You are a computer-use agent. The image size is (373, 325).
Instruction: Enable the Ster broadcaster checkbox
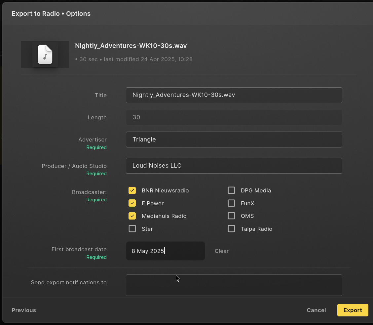point(132,229)
